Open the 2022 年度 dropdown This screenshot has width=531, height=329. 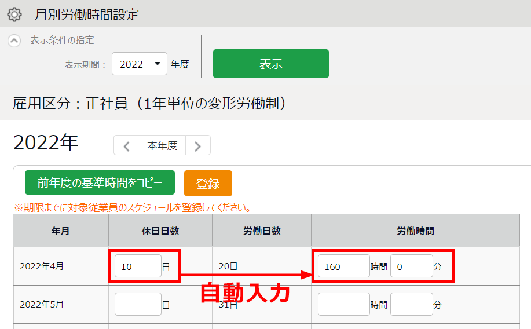coord(140,64)
